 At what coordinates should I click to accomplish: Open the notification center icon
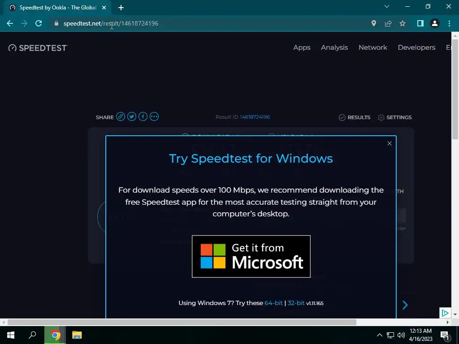[445, 335]
